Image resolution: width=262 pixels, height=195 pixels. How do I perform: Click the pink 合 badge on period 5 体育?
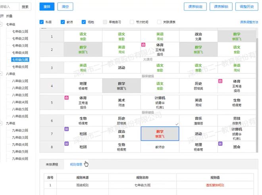pos(67,98)
